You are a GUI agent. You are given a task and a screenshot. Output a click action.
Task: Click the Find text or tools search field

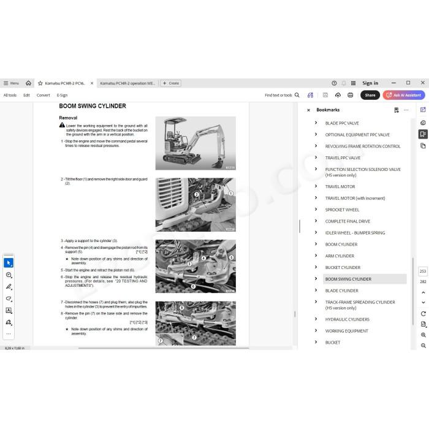(x=282, y=95)
